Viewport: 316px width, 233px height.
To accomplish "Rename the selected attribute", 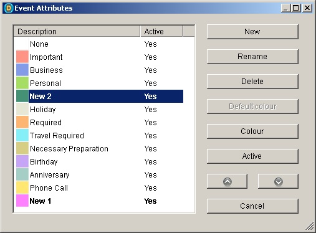I will 252,57.
